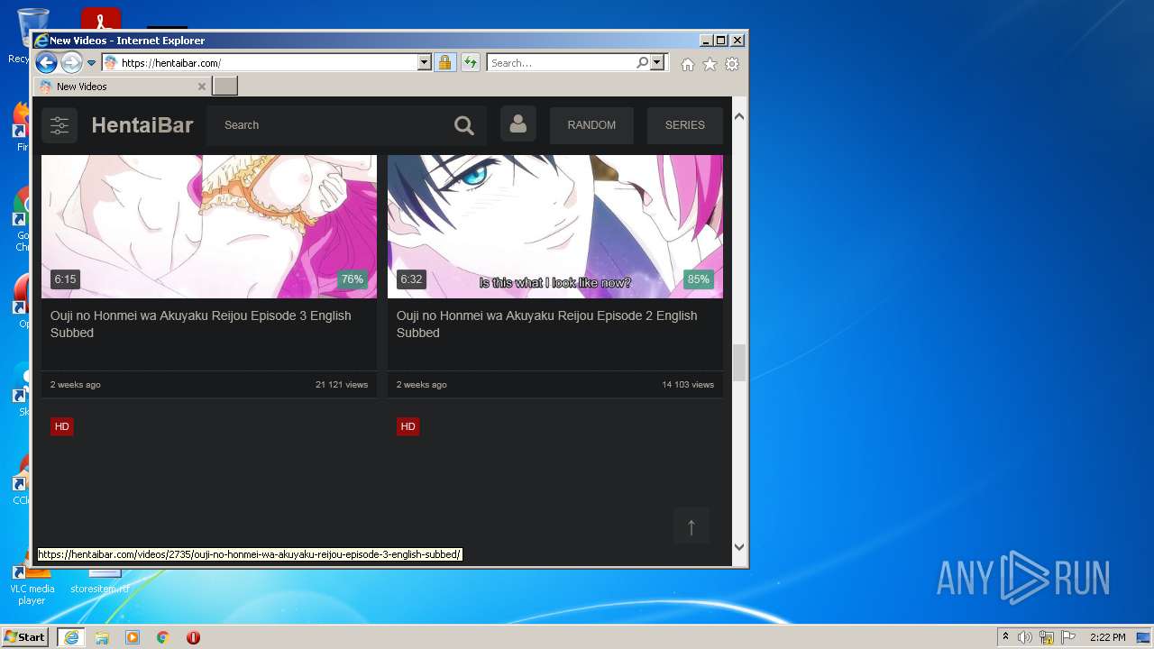This screenshot has height=649, width=1154.
Task: Click the page scrollbar down arrow
Action: (739, 546)
